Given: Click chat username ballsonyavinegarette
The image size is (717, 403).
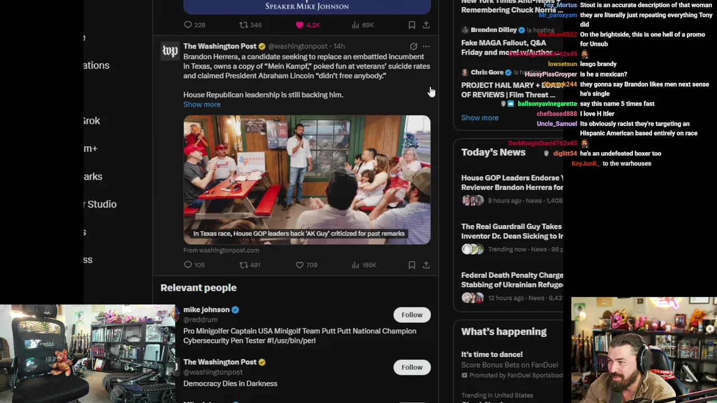Looking at the screenshot, I should point(547,104).
